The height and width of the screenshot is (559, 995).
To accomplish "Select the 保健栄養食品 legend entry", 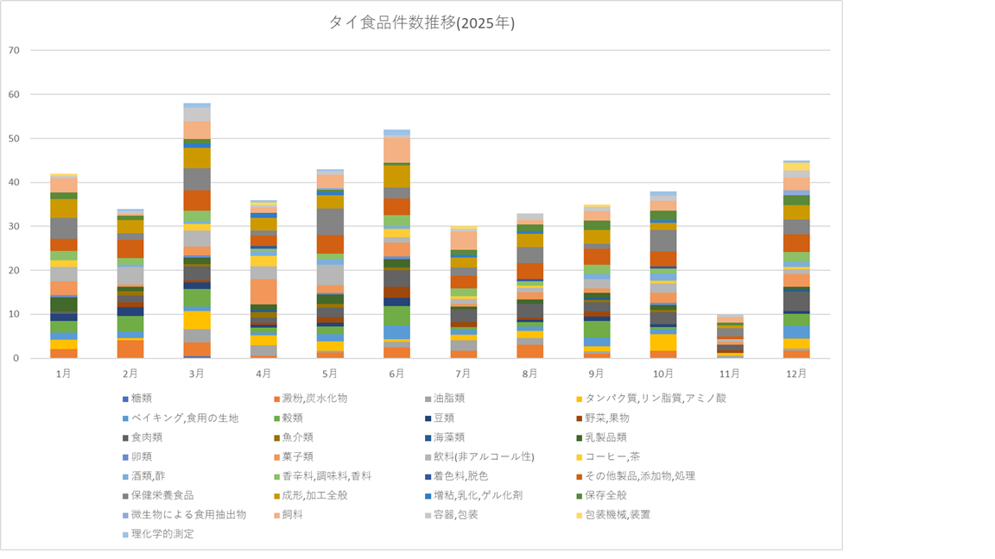I will click(x=162, y=496).
